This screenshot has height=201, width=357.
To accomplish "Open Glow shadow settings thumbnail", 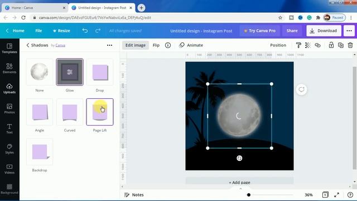I will pos(70,72).
